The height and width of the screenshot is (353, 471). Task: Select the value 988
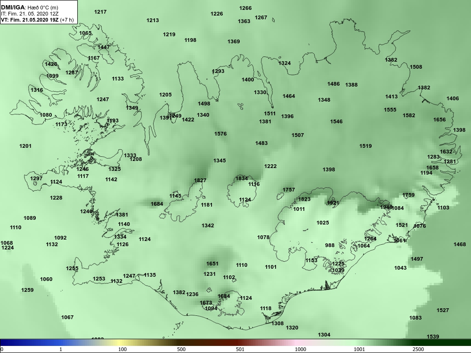330,245
